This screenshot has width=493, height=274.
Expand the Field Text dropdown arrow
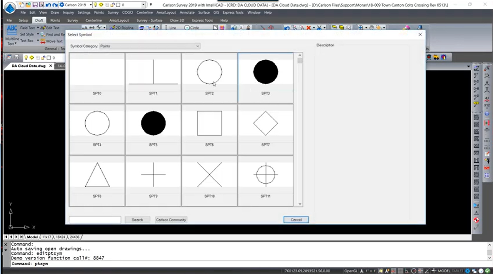38,28
